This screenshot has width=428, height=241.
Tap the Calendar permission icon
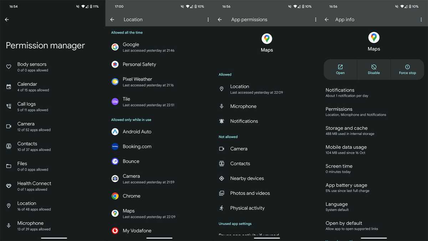[x=9, y=87]
